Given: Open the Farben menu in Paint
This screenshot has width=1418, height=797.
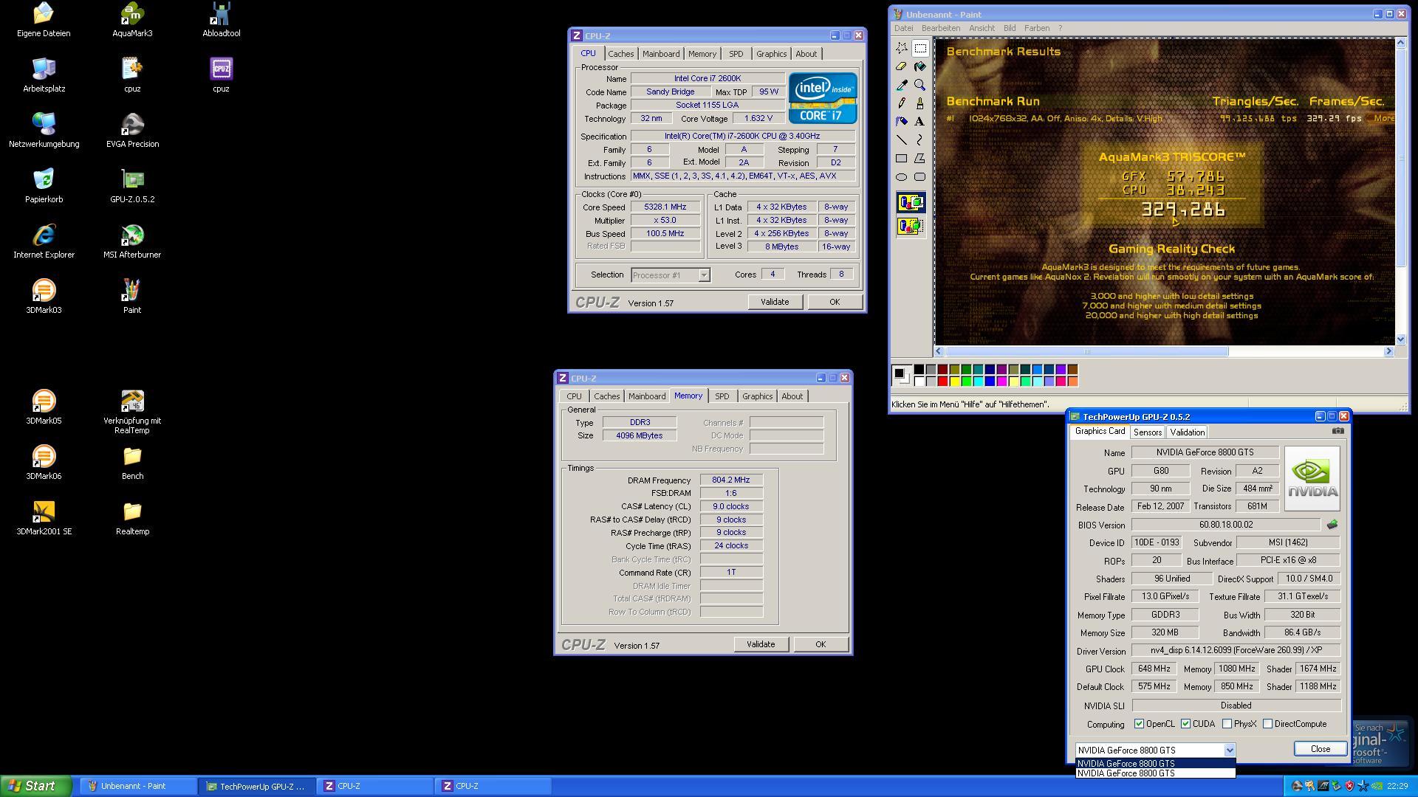Looking at the screenshot, I should (x=1036, y=28).
